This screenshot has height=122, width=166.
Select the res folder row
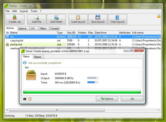83,37
